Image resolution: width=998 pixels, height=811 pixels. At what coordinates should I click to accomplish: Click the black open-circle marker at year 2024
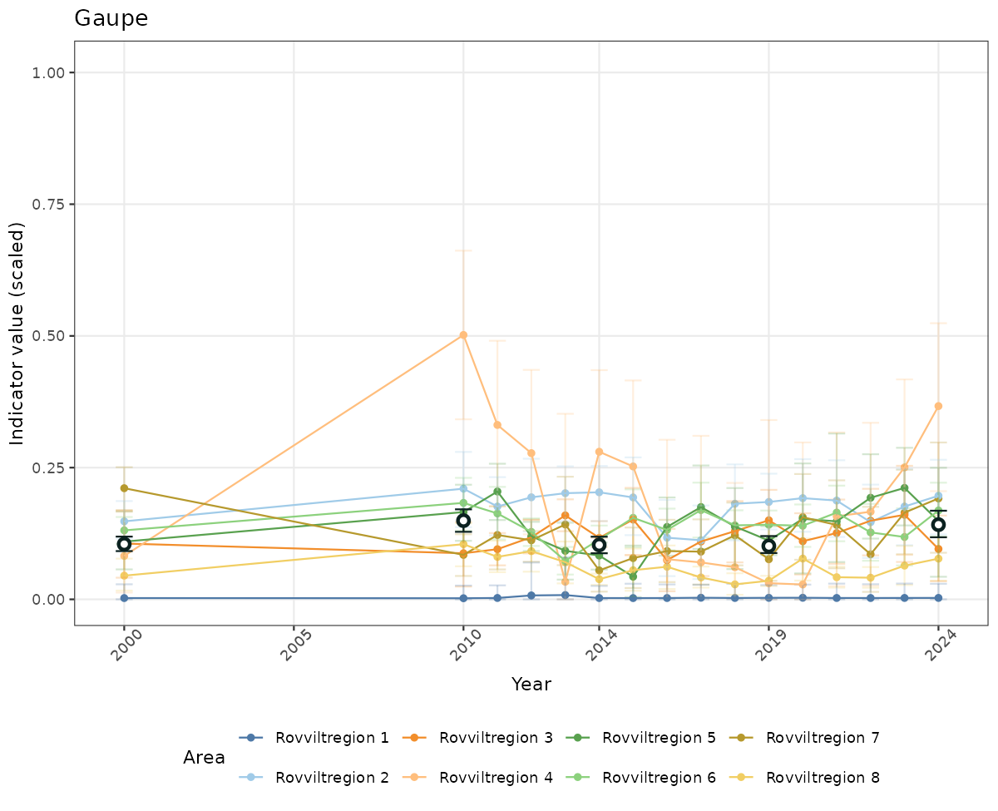click(x=938, y=524)
